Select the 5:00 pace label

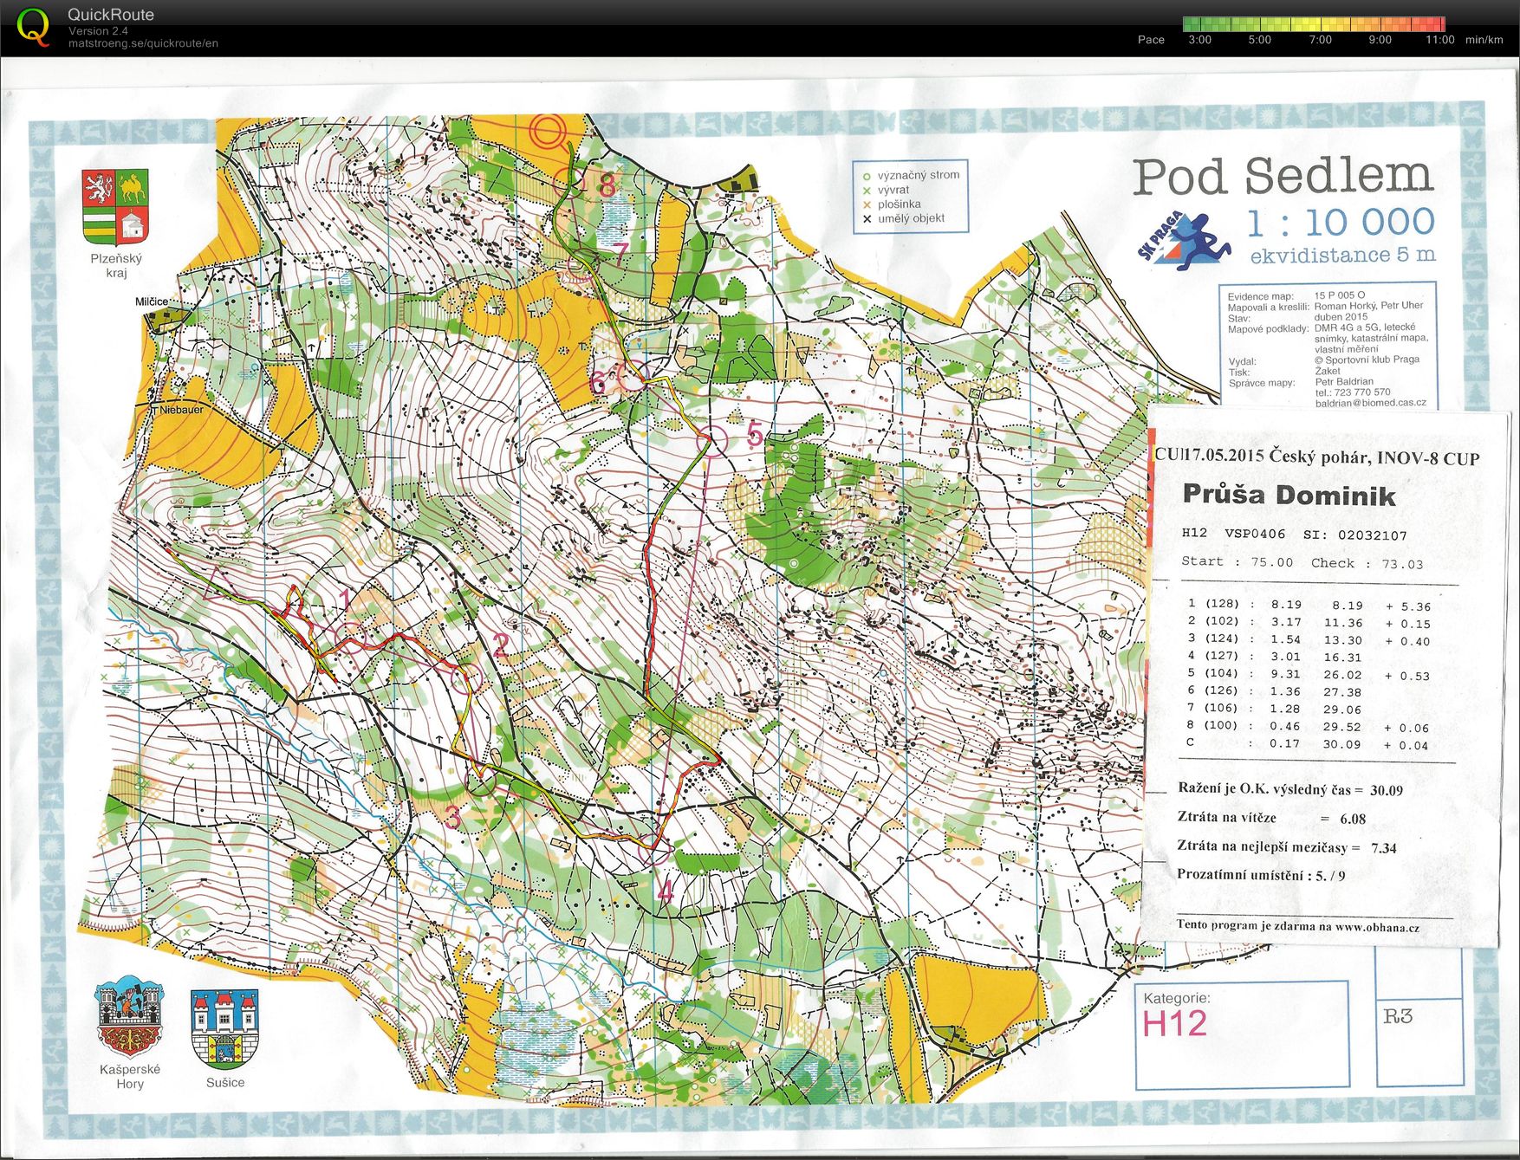[1259, 40]
